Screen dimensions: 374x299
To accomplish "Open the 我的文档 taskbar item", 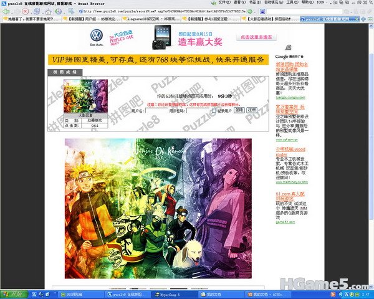I will pyautogui.click(x=221, y=295).
